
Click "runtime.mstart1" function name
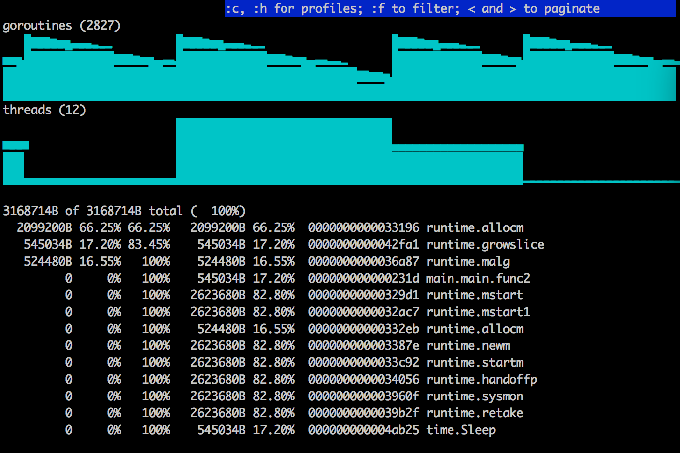click(478, 312)
